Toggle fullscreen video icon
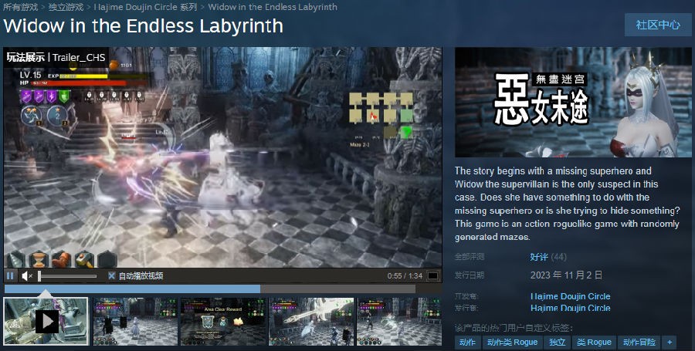This screenshot has width=695, height=351. [432, 275]
